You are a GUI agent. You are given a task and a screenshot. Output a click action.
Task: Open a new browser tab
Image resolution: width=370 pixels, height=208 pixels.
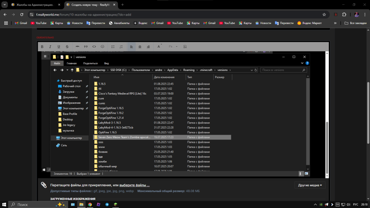pos(122,5)
